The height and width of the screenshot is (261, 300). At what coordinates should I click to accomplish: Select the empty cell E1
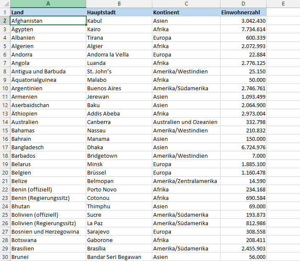pyautogui.click(x=283, y=12)
